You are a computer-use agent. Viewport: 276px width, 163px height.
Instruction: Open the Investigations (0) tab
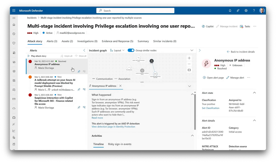point(87,41)
